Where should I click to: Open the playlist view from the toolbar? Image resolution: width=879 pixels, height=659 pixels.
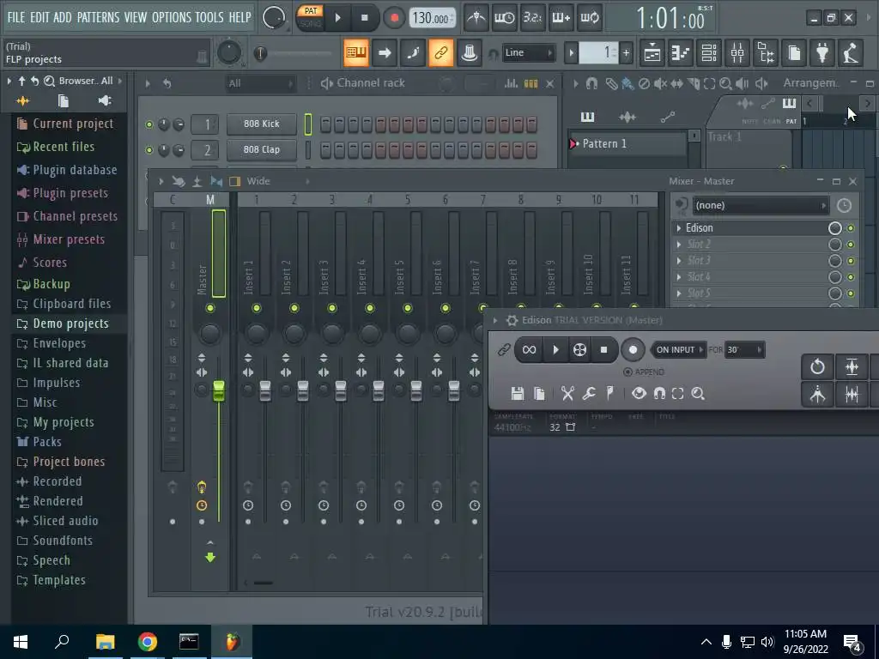click(x=652, y=53)
